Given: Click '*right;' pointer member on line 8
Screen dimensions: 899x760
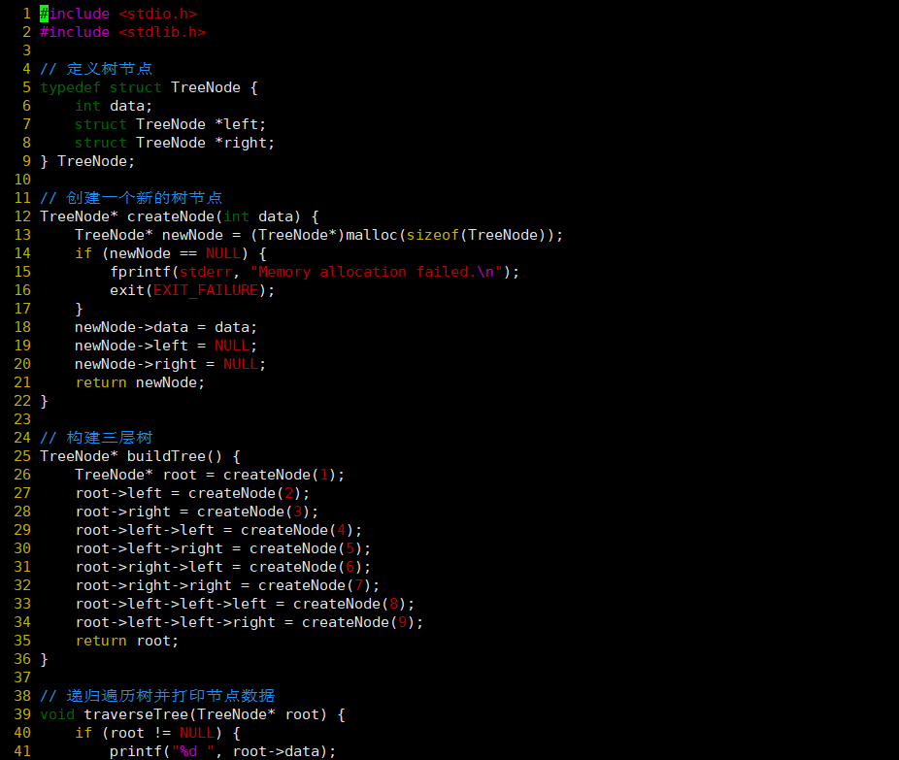Looking at the screenshot, I should click(x=245, y=142).
